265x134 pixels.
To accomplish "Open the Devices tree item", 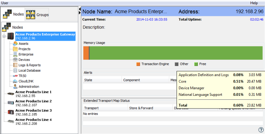I will click(24, 60).
